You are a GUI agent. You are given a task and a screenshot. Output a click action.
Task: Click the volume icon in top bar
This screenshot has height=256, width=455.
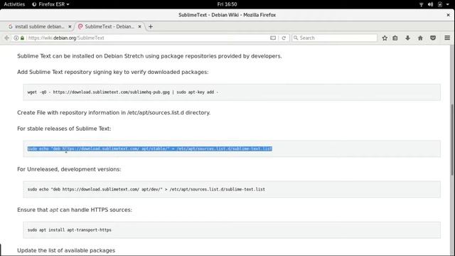[x=430, y=4]
